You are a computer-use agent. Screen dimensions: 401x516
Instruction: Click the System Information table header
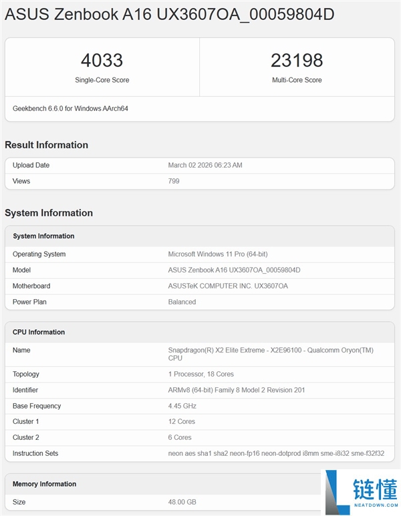tap(43, 236)
